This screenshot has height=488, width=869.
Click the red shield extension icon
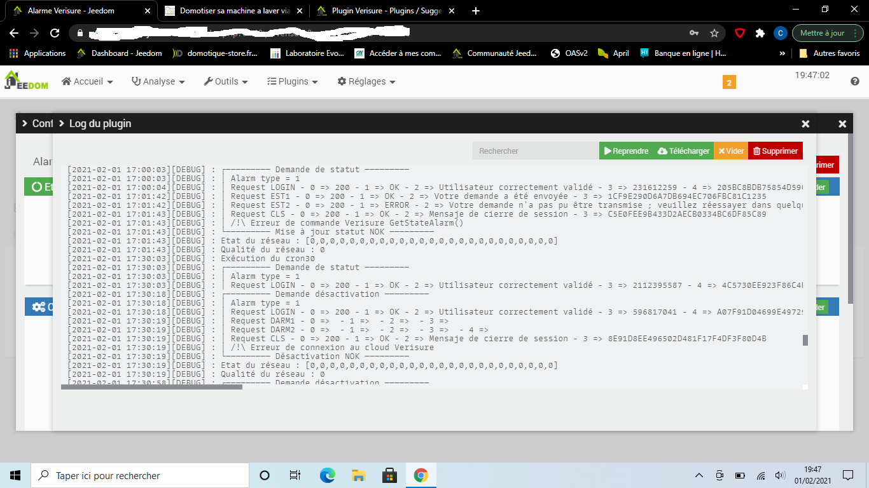coord(740,33)
